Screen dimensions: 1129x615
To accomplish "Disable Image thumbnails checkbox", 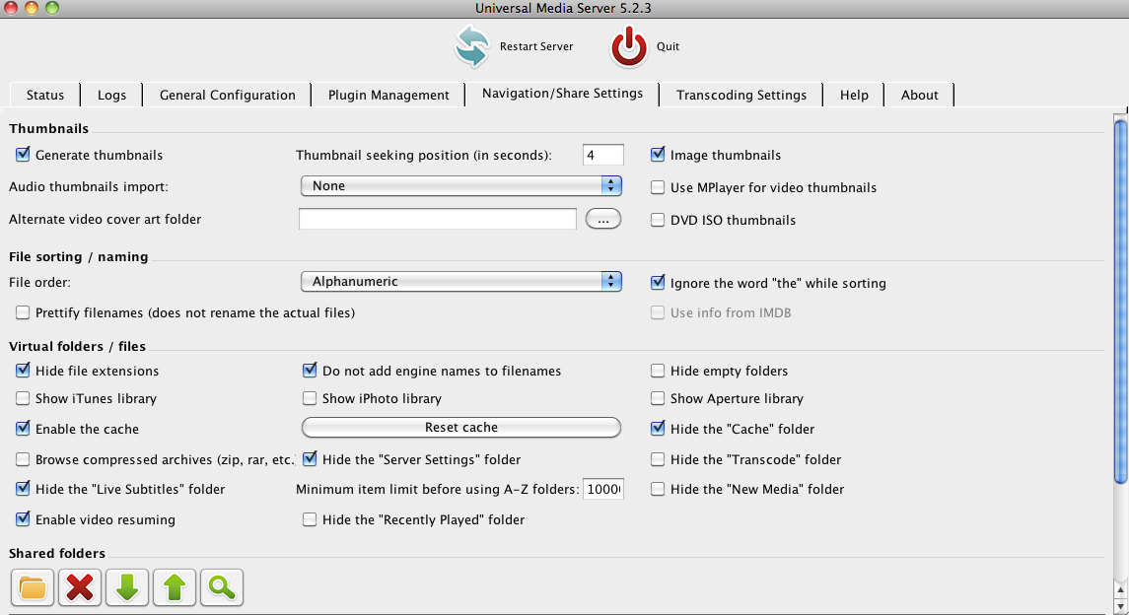I will [x=658, y=155].
